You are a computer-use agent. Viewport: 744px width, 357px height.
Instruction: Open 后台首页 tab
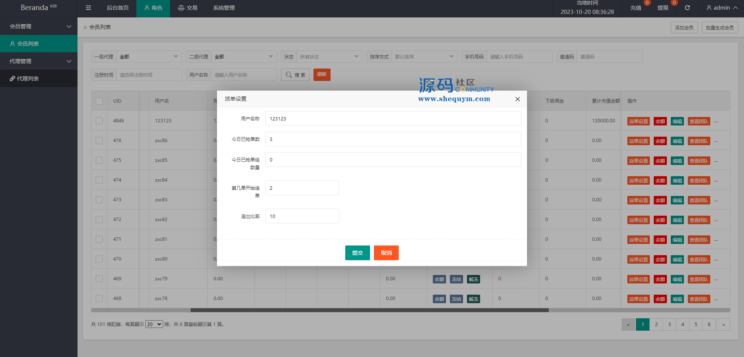point(118,8)
